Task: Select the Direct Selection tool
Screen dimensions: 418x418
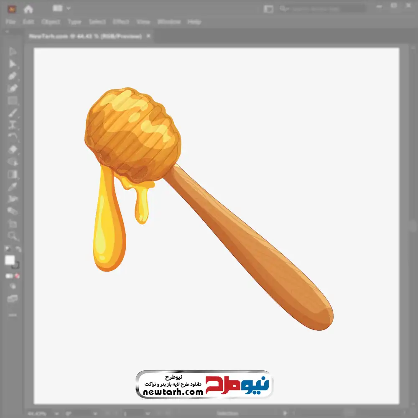Action: point(13,64)
